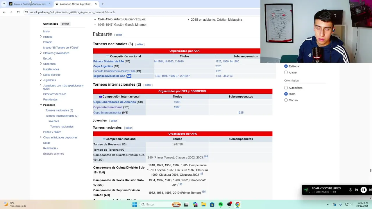Screen dimensions: 372x209
Task: Click the address bar URL
Action: pos(73,12)
